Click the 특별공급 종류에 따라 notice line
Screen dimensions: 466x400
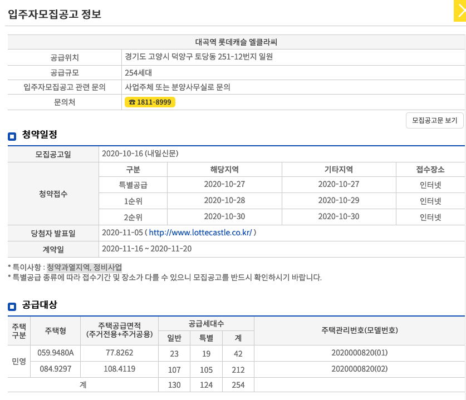[x=165, y=278]
